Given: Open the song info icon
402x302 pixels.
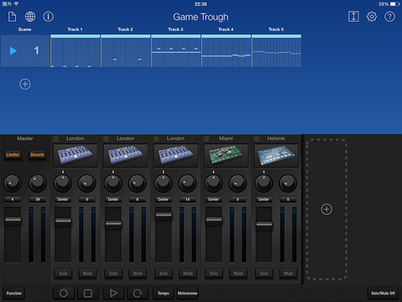Looking at the screenshot, I should tap(49, 17).
